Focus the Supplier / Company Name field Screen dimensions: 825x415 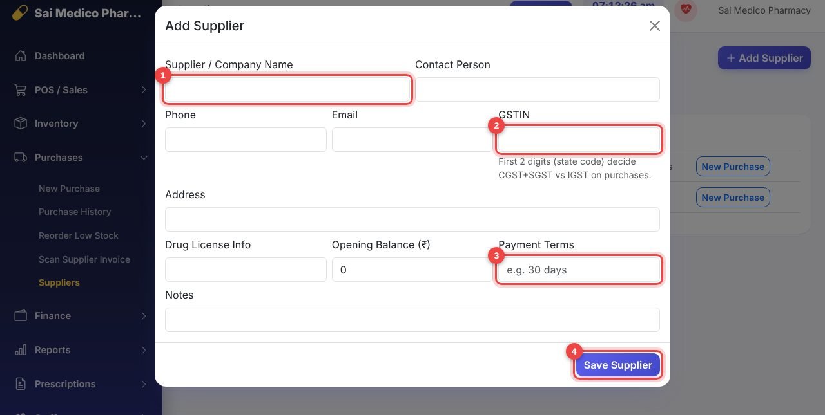287,89
